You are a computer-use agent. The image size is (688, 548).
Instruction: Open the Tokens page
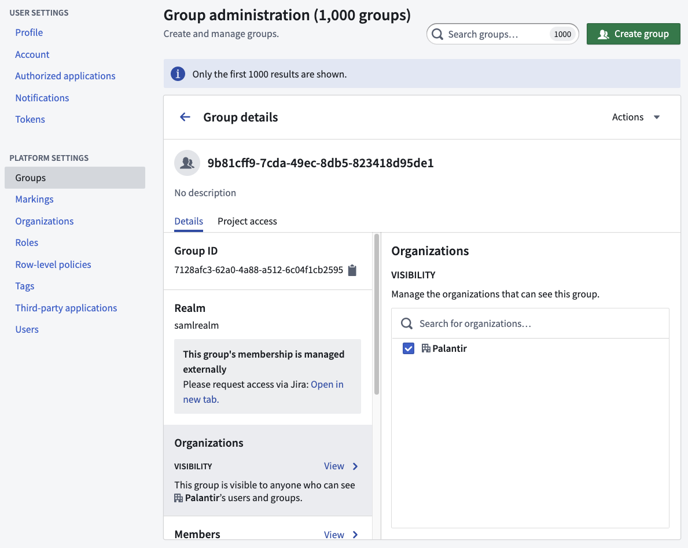point(30,119)
